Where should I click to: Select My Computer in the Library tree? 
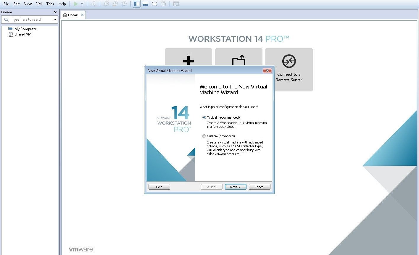tap(22, 29)
